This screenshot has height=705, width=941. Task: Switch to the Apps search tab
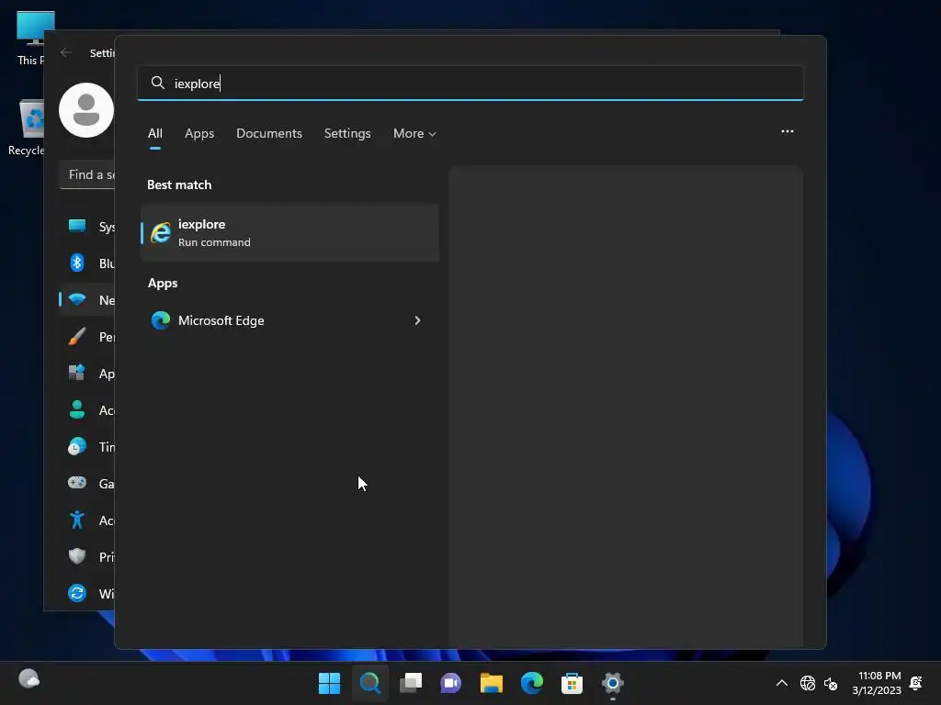click(199, 134)
